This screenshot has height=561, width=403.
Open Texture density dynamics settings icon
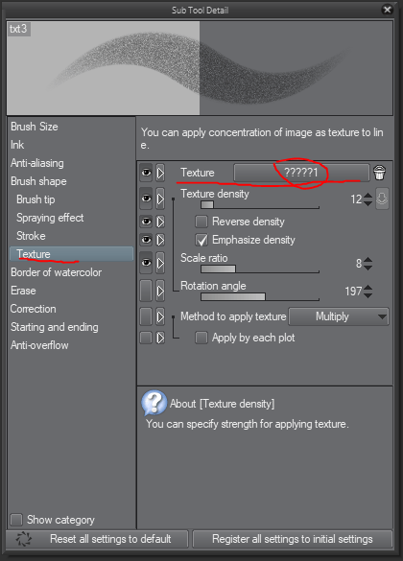(x=382, y=199)
